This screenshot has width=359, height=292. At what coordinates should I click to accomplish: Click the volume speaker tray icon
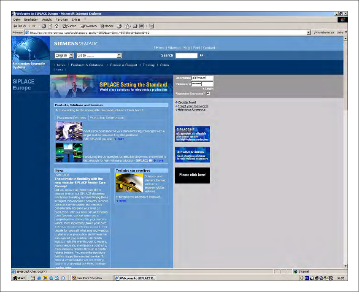(302, 278)
